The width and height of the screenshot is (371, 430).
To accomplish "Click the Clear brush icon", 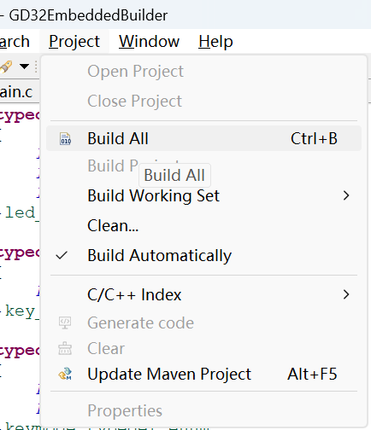I will 65,348.
